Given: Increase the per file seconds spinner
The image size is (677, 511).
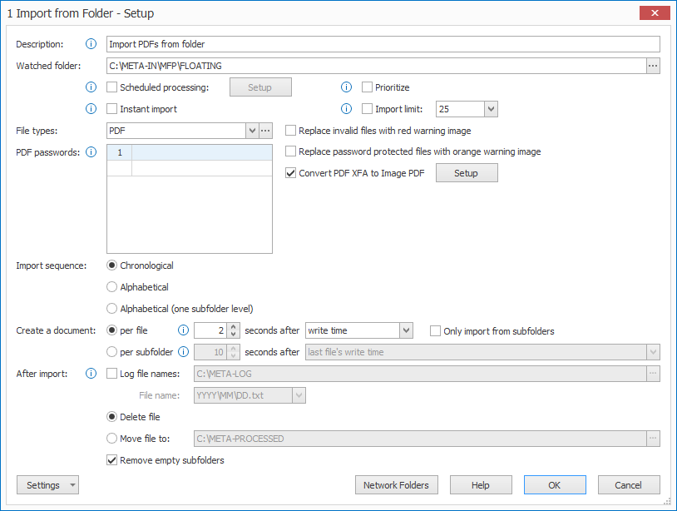Looking at the screenshot, I should [233, 326].
